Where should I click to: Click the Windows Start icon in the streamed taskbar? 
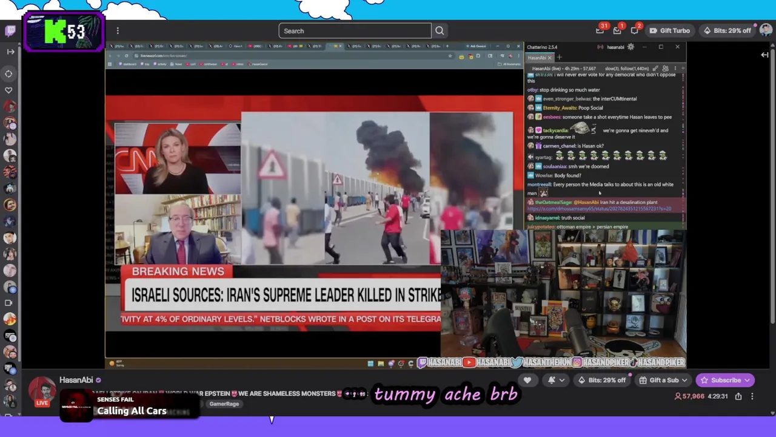click(370, 364)
